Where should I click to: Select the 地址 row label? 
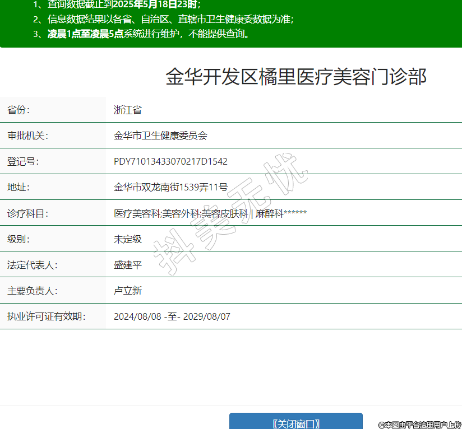(19, 187)
